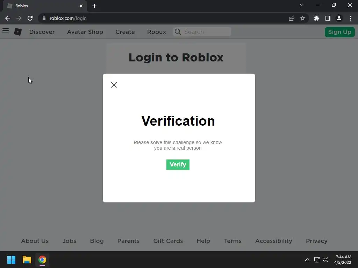
Task: Open the Windows Start menu
Action: (x=11, y=260)
